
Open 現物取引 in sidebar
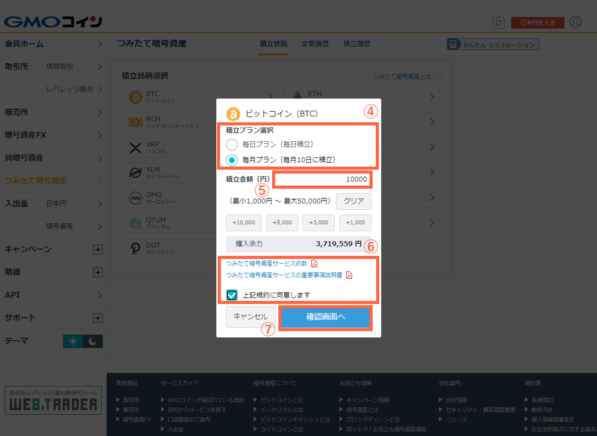(74, 67)
